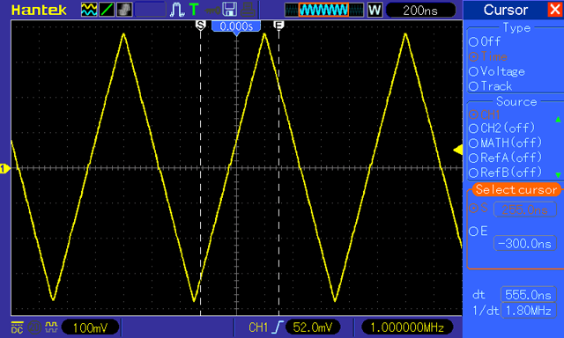Click the S cursor 255.0ns value field

coord(525,209)
